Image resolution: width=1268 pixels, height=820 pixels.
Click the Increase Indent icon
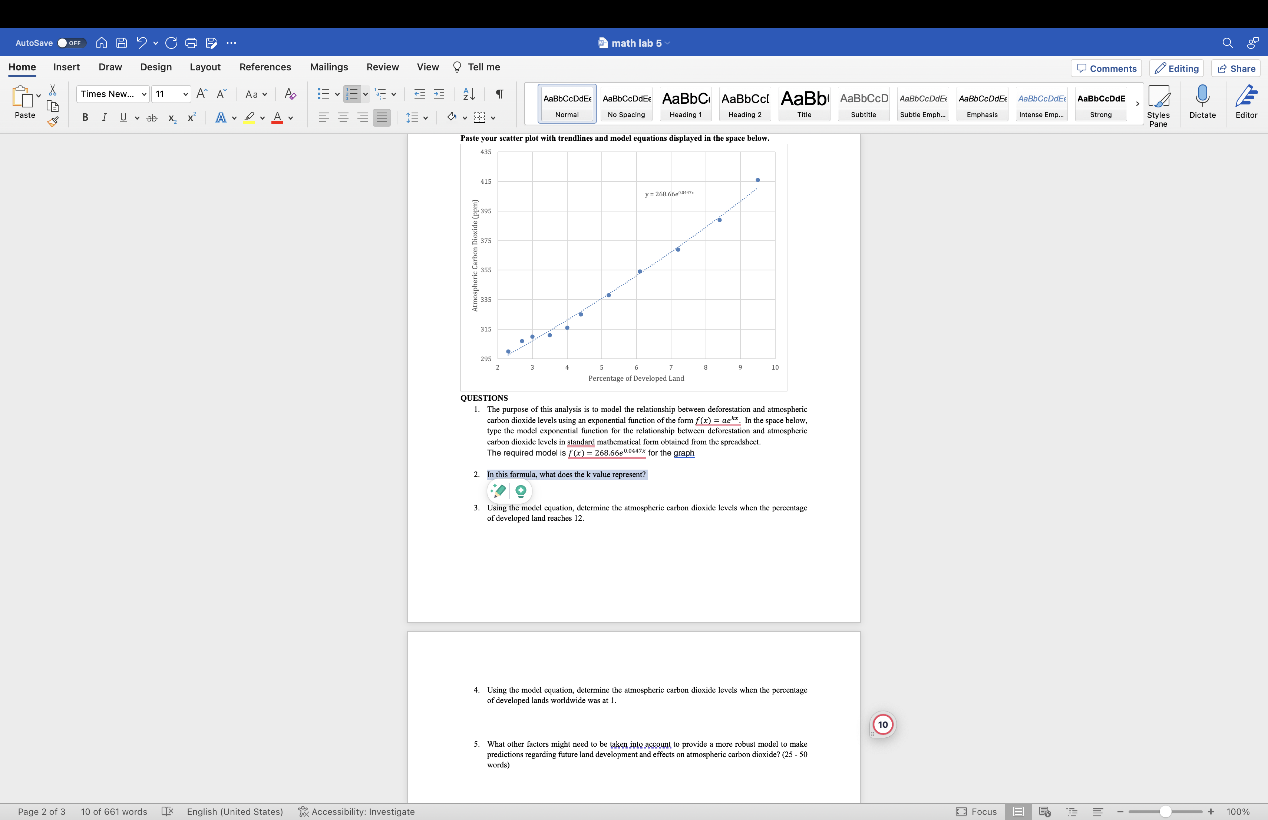(x=439, y=94)
